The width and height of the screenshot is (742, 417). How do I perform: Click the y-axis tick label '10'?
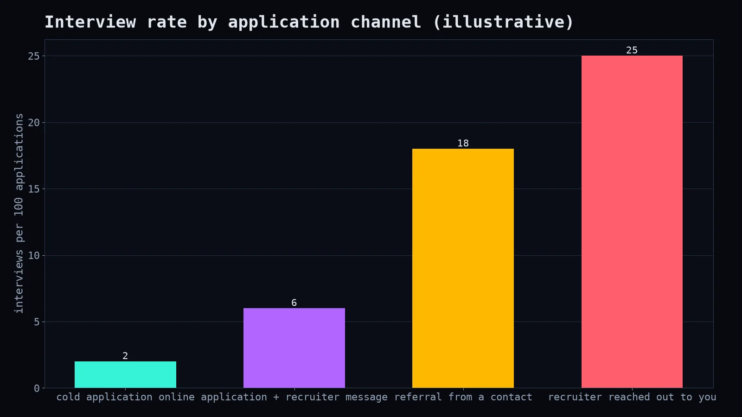tap(34, 255)
